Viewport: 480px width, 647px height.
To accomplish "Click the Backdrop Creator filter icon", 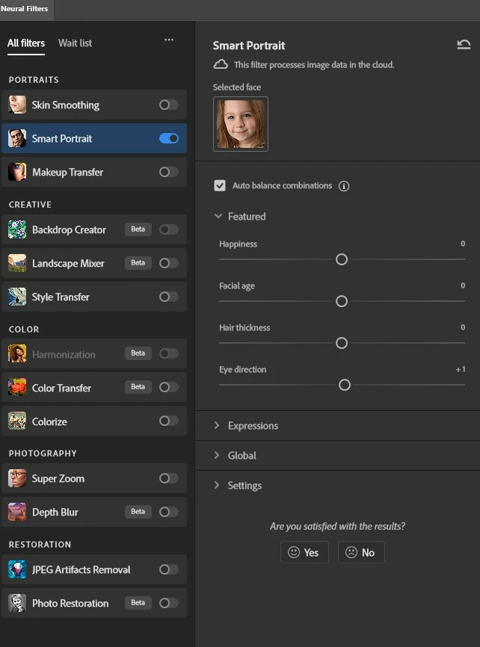I will [x=17, y=229].
